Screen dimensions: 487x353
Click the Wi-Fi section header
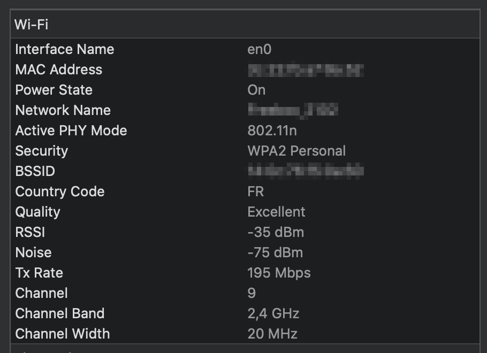(x=245, y=24)
